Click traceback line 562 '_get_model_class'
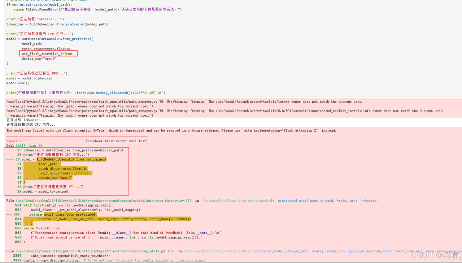462x263 pixels. [x=77, y=210]
